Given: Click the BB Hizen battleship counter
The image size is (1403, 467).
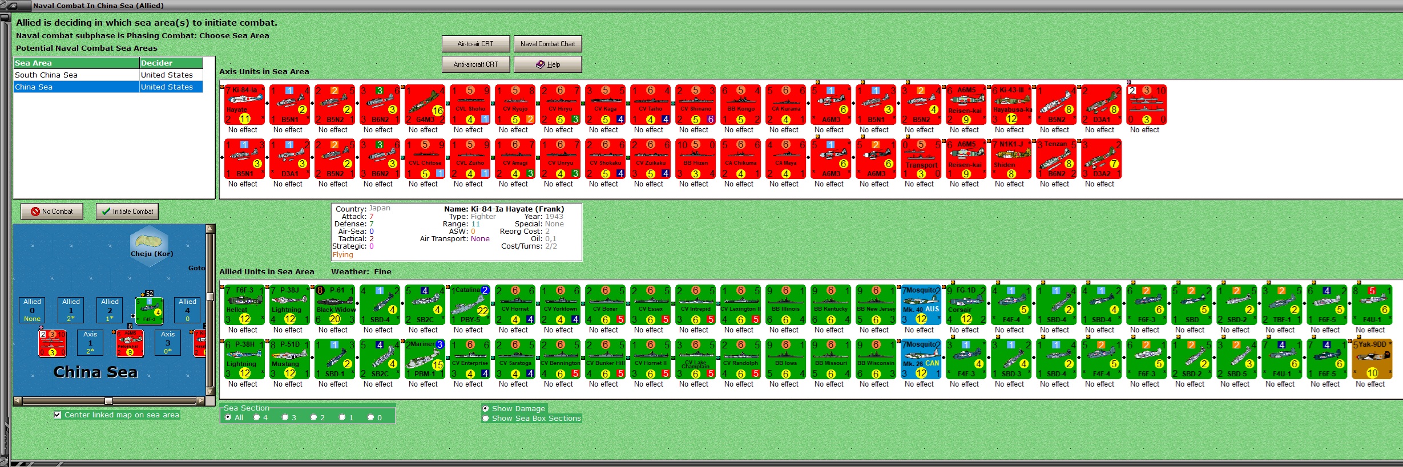Looking at the screenshot, I should tap(696, 159).
